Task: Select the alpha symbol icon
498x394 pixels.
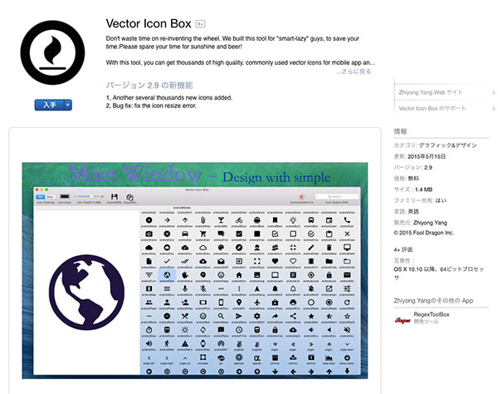Action: point(257,357)
